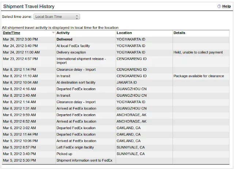Click Mar 6, 2012 9:59 AM date
234x170 pixels.
(19, 115)
